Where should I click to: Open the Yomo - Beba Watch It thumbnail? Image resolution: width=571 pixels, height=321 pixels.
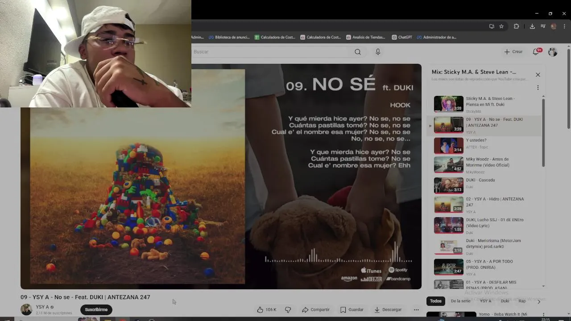(x=451, y=315)
